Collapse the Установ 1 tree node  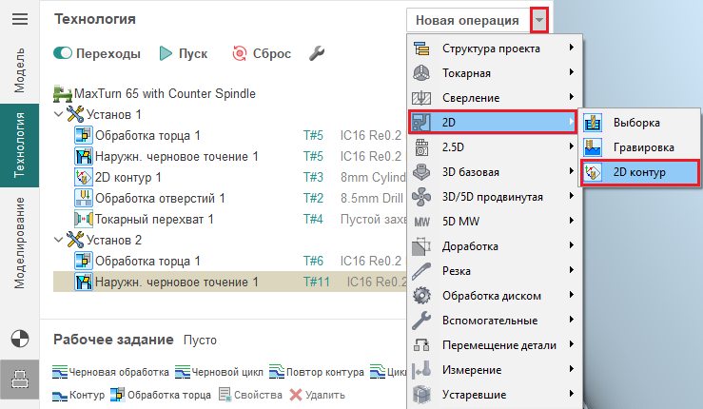pyautogui.click(x=59, y=115)
